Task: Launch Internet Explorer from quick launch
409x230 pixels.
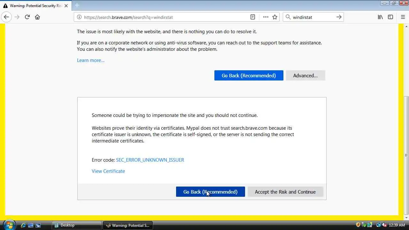Action: point(23,225)
